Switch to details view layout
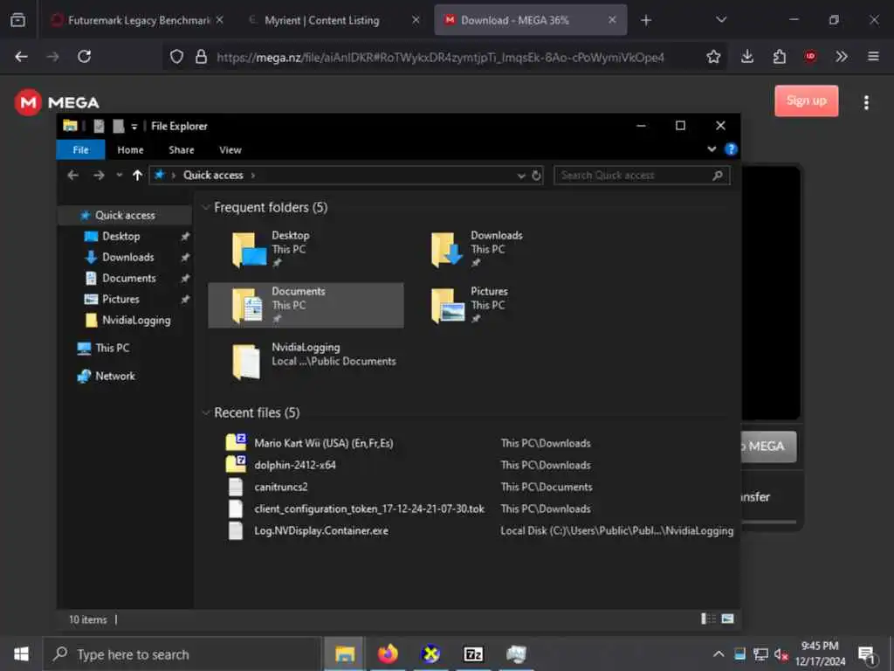Screen dimensions: 894x671 708,619
